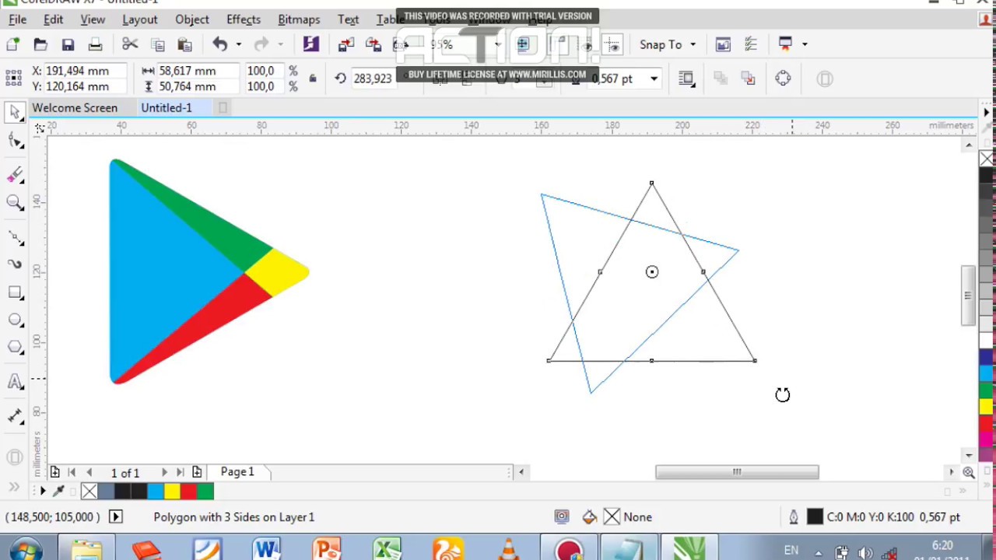The height and width of the screenshot is (560, 996).
Task: Open the Bitmaps menu
Action: click(x=299, y=19)
